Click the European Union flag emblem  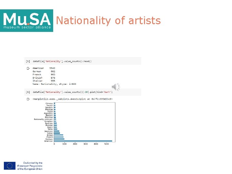(10, 166)
